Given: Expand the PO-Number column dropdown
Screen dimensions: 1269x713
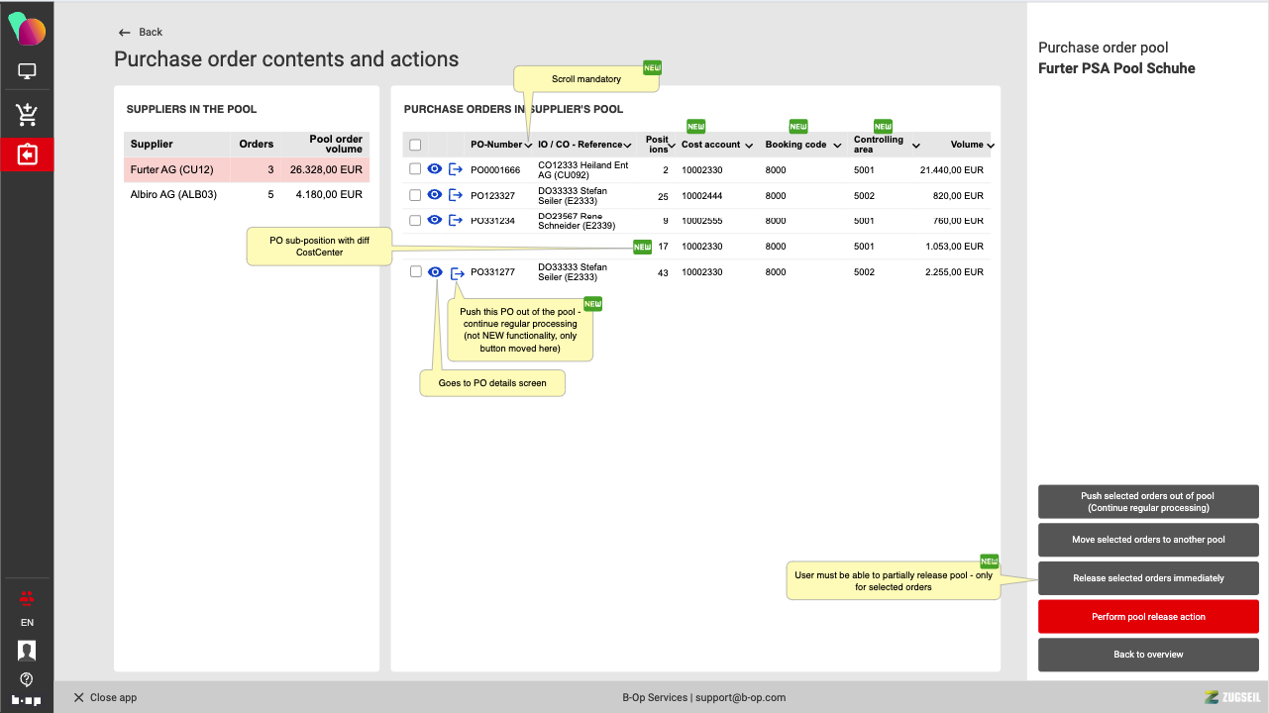Looking at the screenshot, I should 528,146.
